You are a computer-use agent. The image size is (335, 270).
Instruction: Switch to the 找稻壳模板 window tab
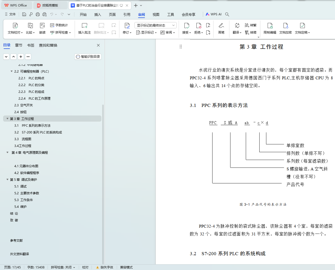pos(51,5)
